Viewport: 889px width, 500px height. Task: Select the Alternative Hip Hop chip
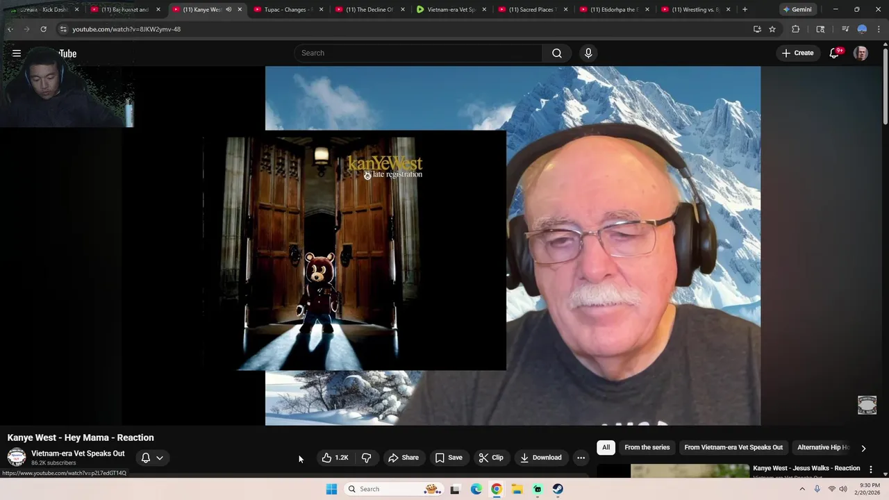coord(822,447)
